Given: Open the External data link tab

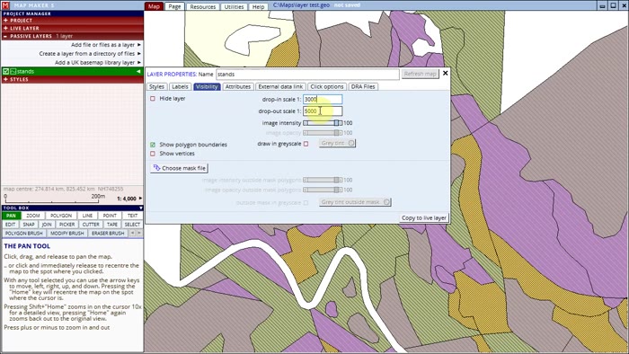Looking at the screenshot, I should pyautogui.click(x=280, y=86).
